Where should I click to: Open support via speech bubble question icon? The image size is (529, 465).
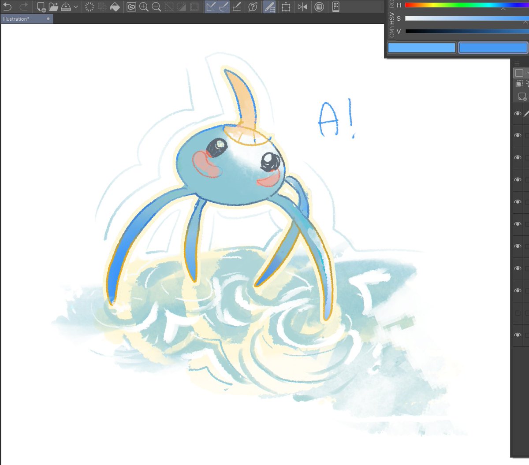click(253, 7)
